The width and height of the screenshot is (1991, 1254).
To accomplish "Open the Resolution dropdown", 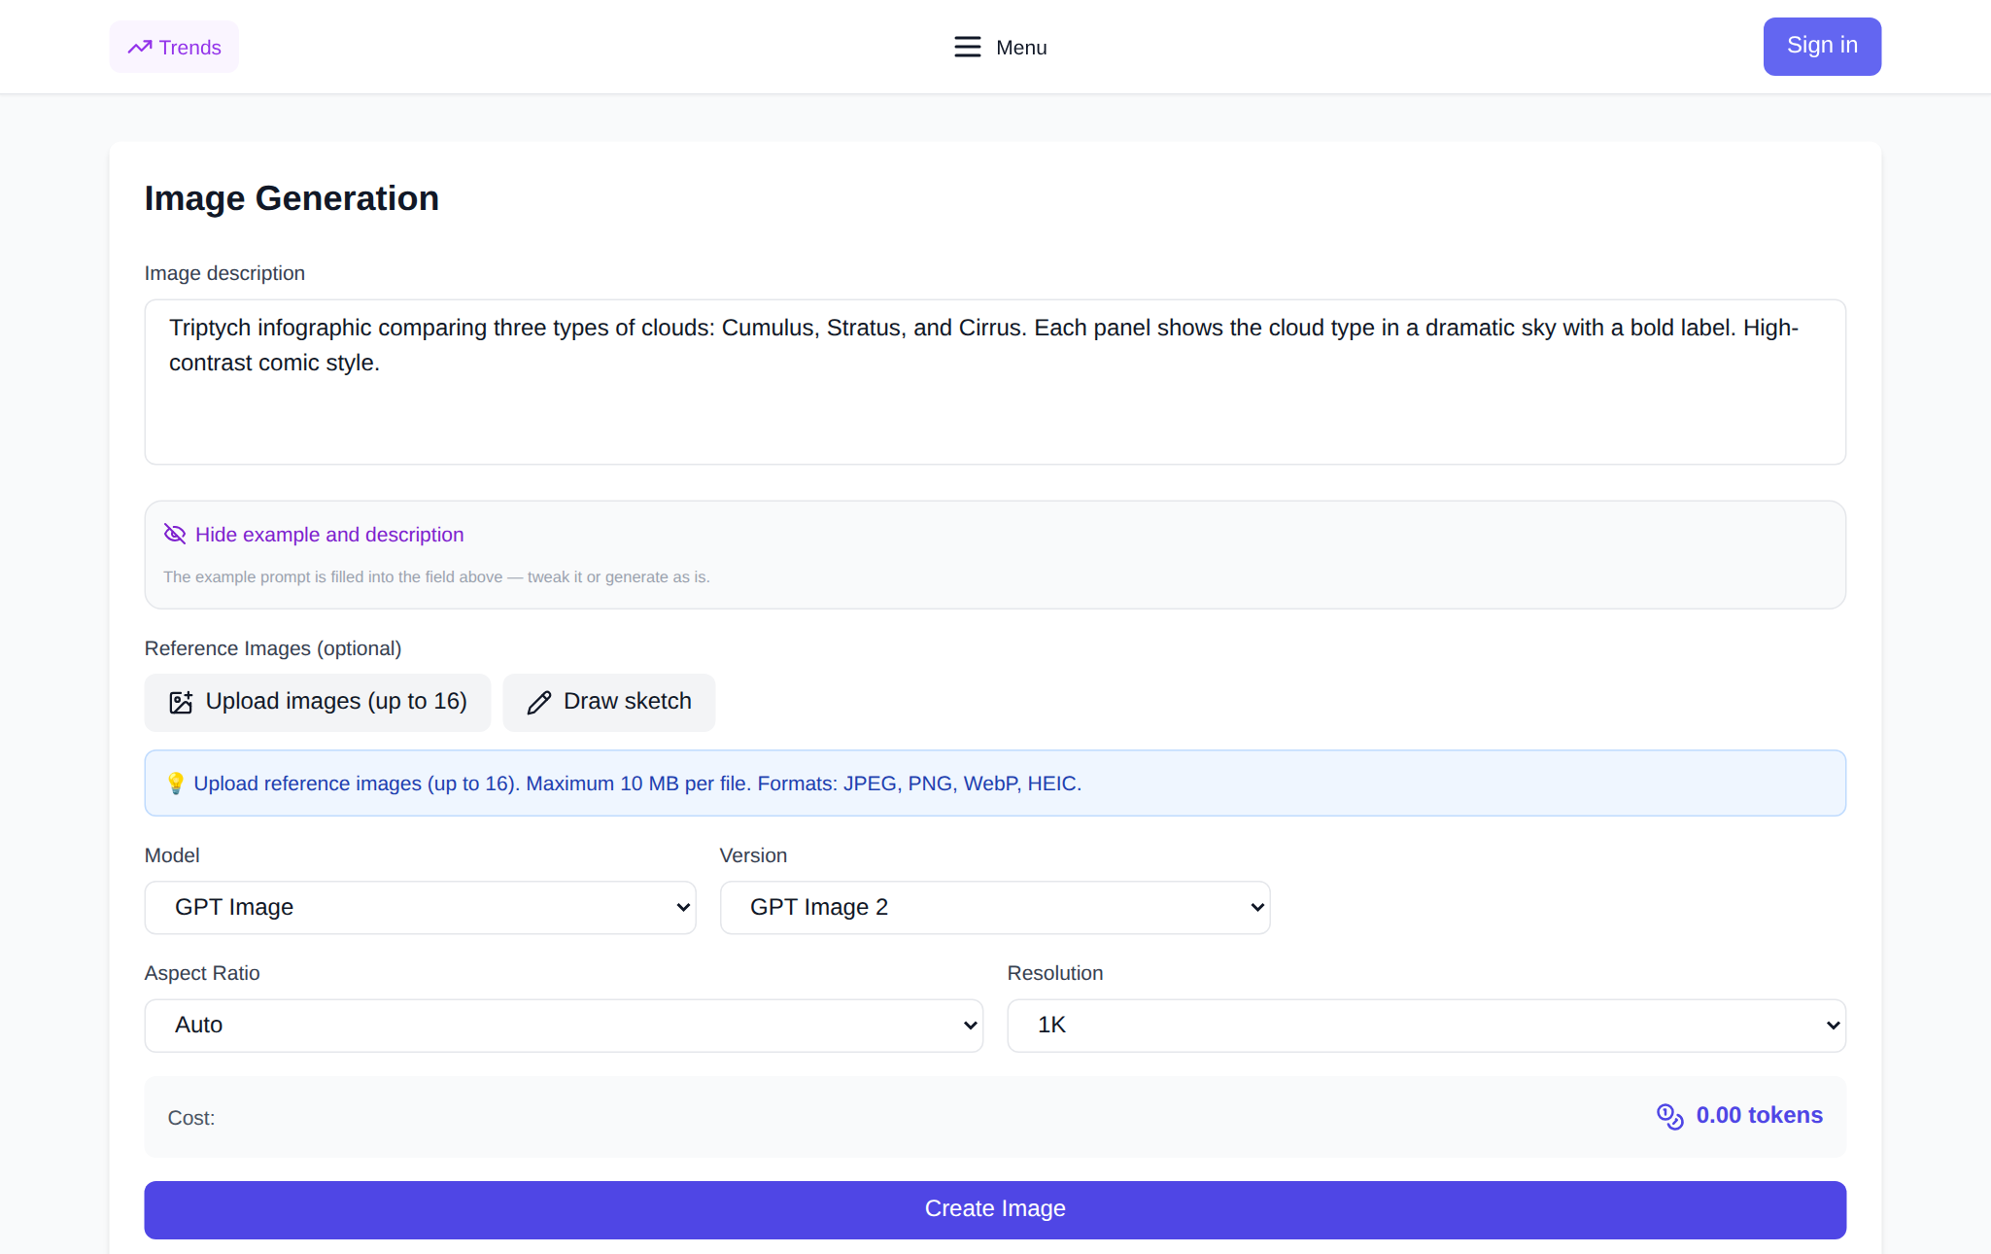I will click(1426, 1025).
